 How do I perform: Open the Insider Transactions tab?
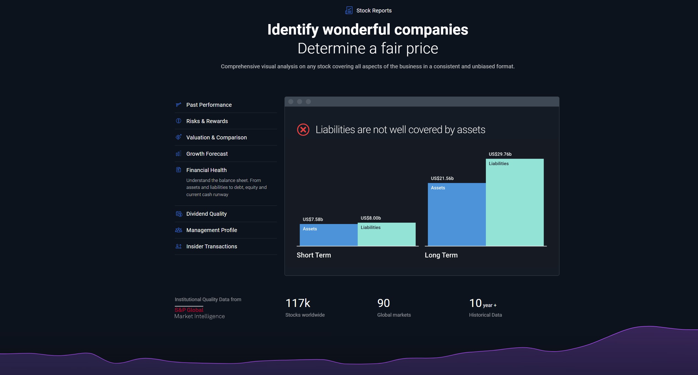212,246
